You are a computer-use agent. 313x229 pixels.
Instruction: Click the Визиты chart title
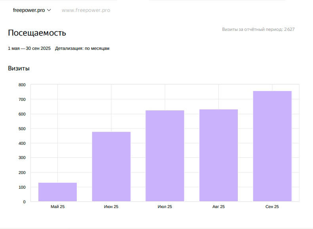[x=19, y=68]
